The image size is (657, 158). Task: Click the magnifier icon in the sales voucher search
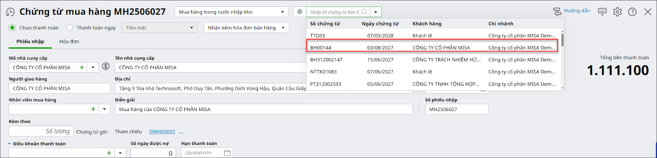(x=364, y=12)
